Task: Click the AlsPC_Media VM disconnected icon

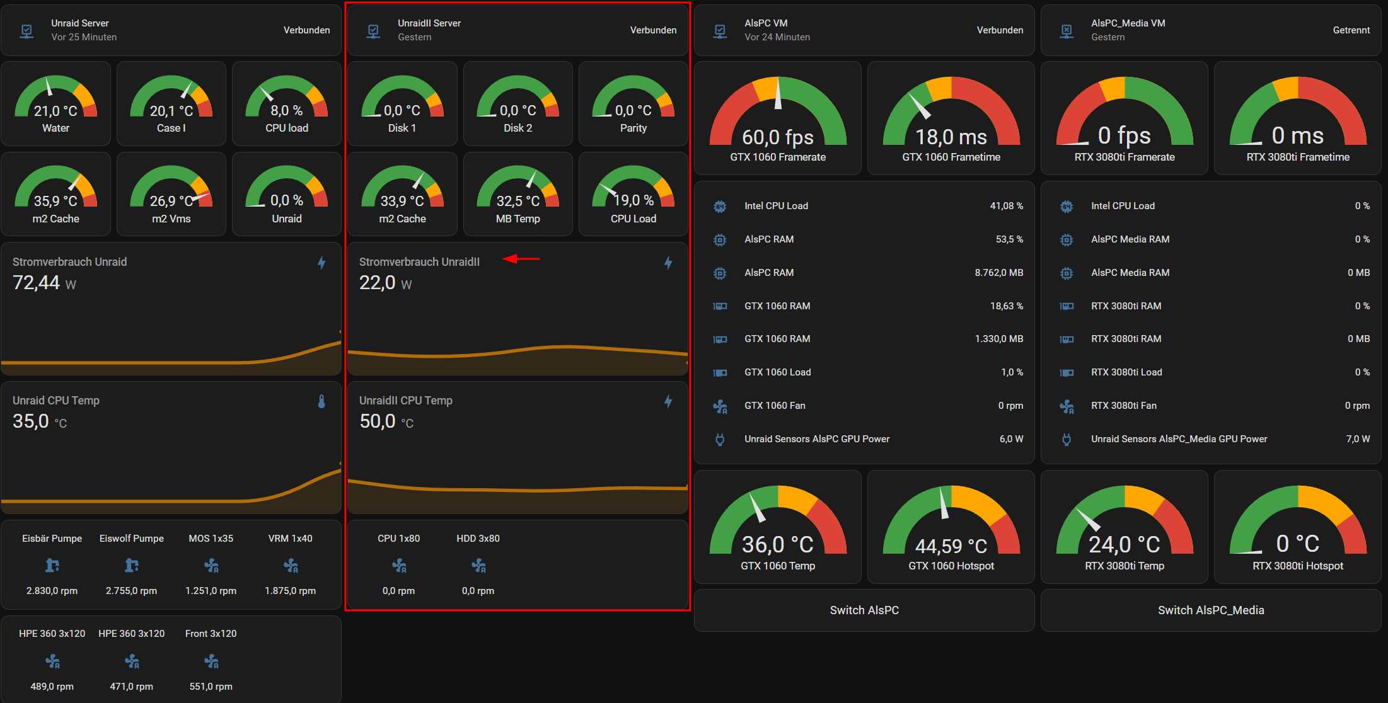Action: coord(1067,30)
